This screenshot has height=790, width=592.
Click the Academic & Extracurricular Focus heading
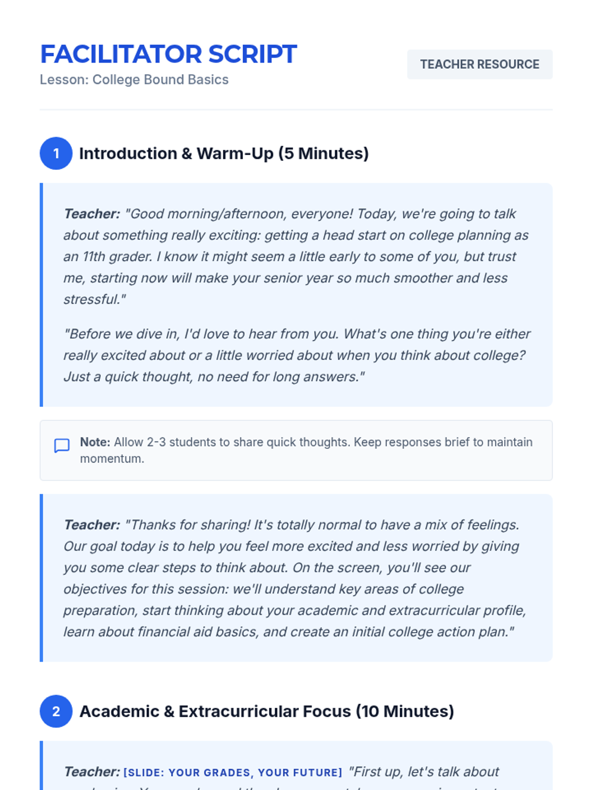point(266,711)
